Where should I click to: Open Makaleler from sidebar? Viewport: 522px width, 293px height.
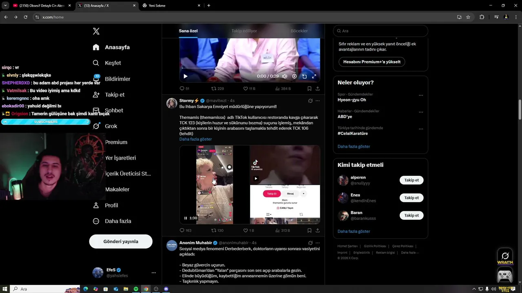coord(117,189)
